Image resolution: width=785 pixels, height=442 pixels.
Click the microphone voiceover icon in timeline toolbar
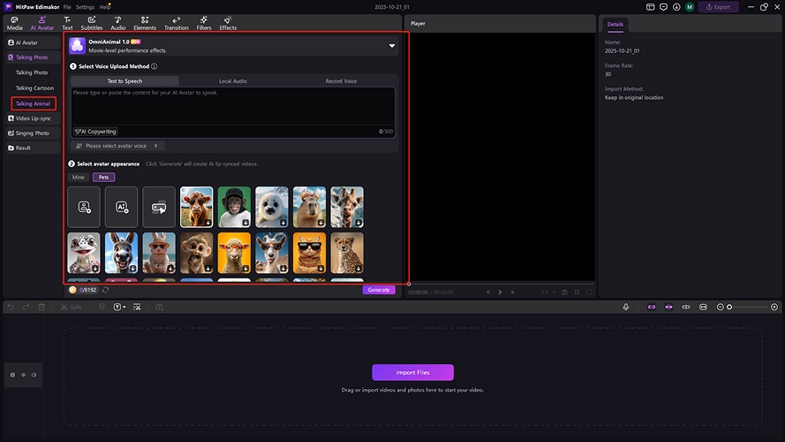point(625,307)
